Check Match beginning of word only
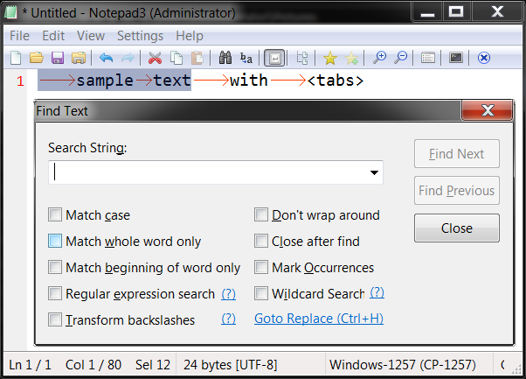The width and height of the screenshot is (526, 379). click(55, 267)
